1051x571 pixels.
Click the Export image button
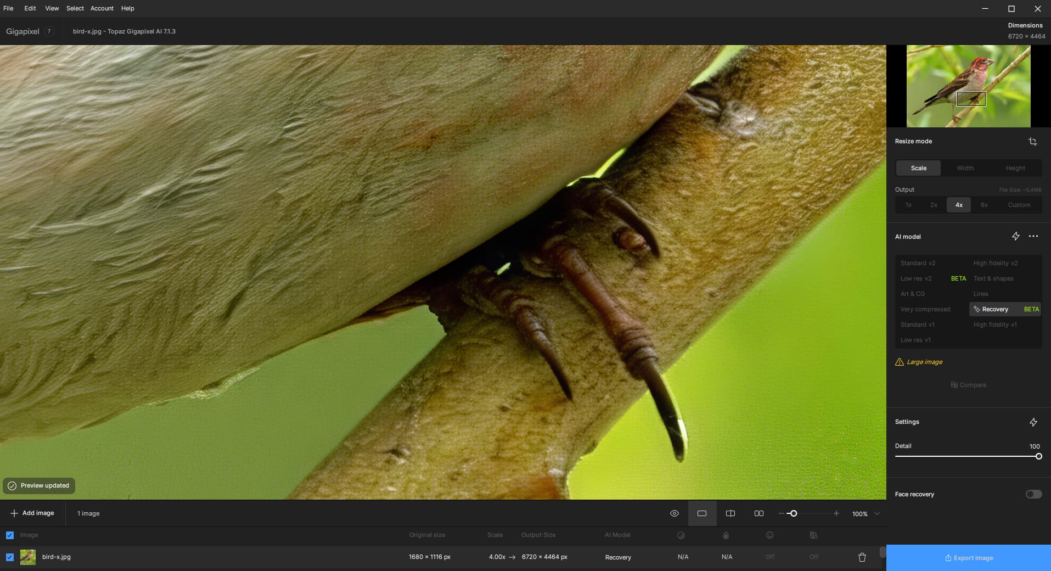pyautogui.click(x=968, y=558)
